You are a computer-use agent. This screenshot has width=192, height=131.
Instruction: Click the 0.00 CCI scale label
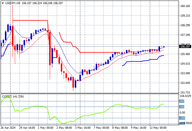182,112
